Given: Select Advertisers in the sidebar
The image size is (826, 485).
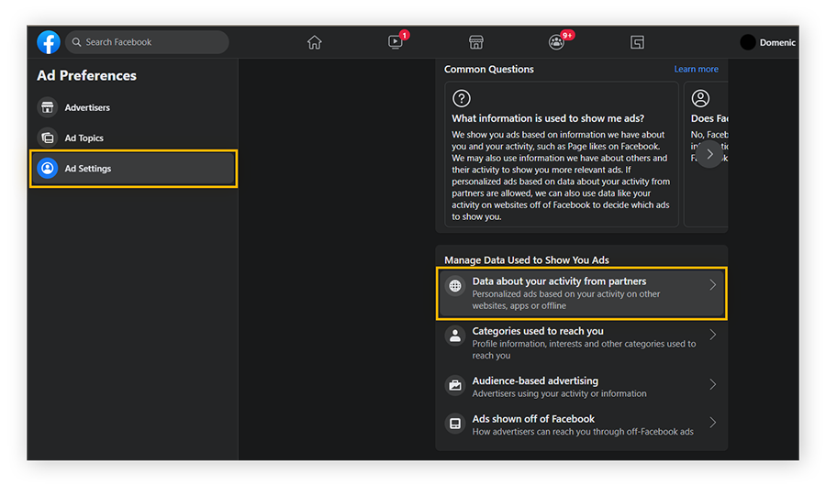Looking at the screenshot, I should pos(87,108).
